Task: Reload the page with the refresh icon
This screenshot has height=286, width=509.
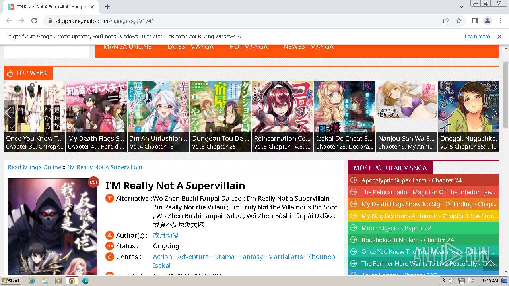Action: (x=34, y=21)
